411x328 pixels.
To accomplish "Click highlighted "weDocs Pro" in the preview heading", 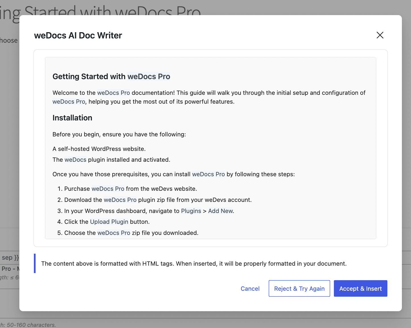I will [149, 77].
